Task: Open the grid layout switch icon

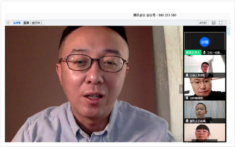Action: (x=214, y=23)
